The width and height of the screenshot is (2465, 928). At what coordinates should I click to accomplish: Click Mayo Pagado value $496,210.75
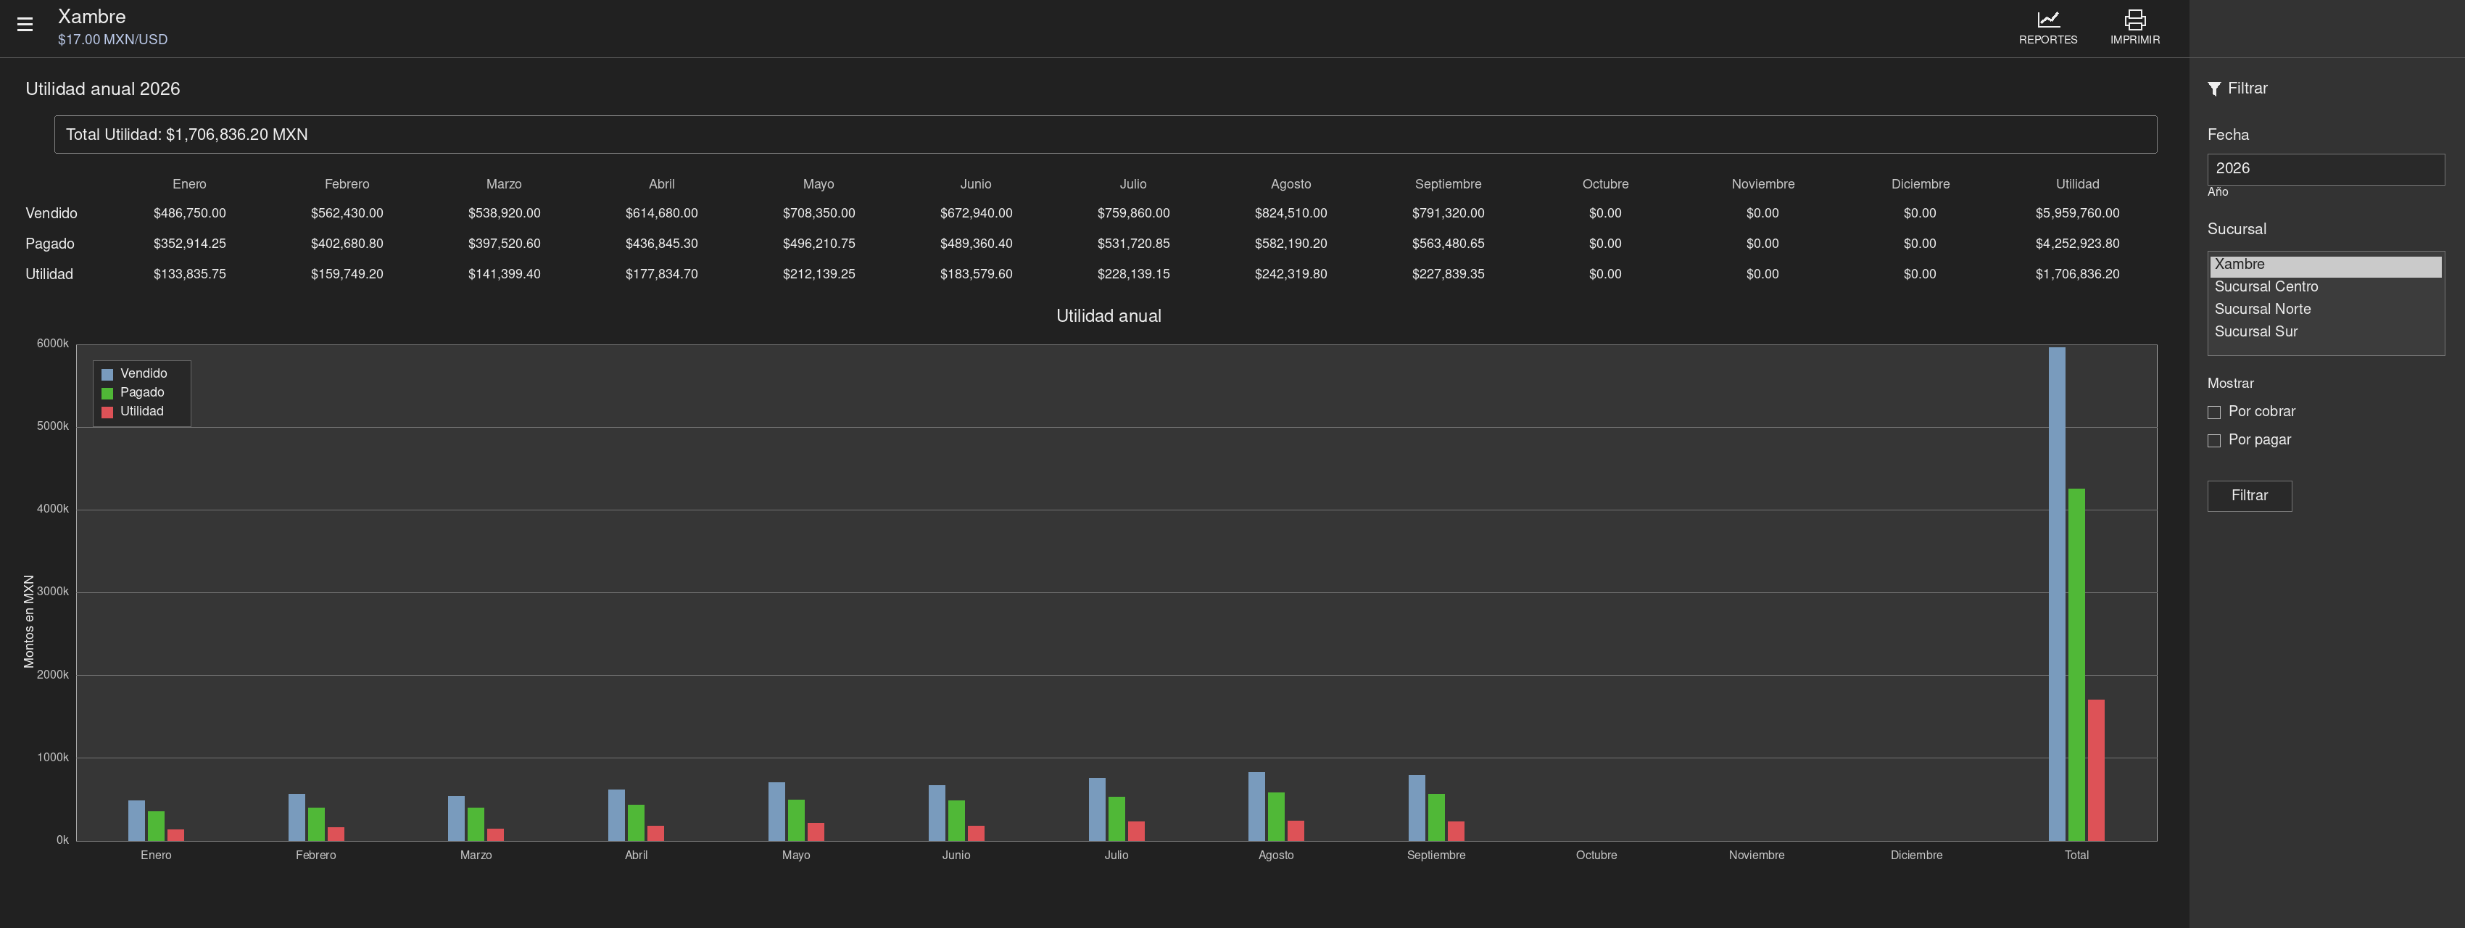819,244
